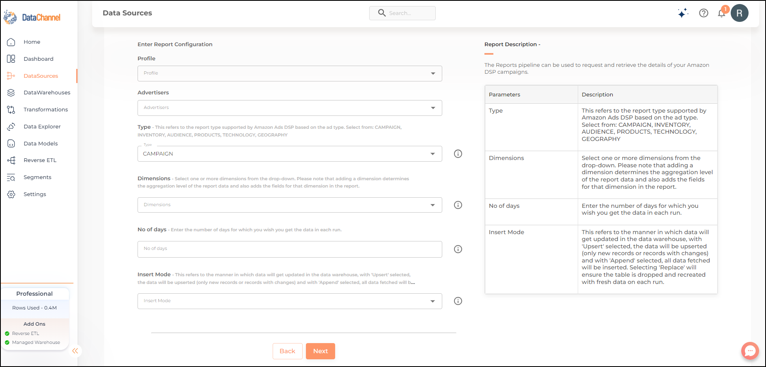Image resolution: width=766 pixels, height=367 pixels.
Task: Click the Data Models icon
Action: pos(11,144)
